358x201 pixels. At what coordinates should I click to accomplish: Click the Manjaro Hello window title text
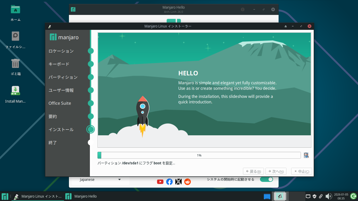click(173, 7)
